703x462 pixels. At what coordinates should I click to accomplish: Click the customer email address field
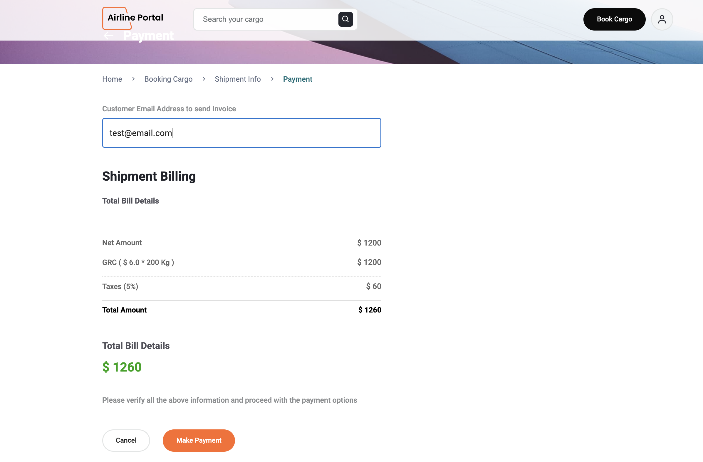pos(241,133)
